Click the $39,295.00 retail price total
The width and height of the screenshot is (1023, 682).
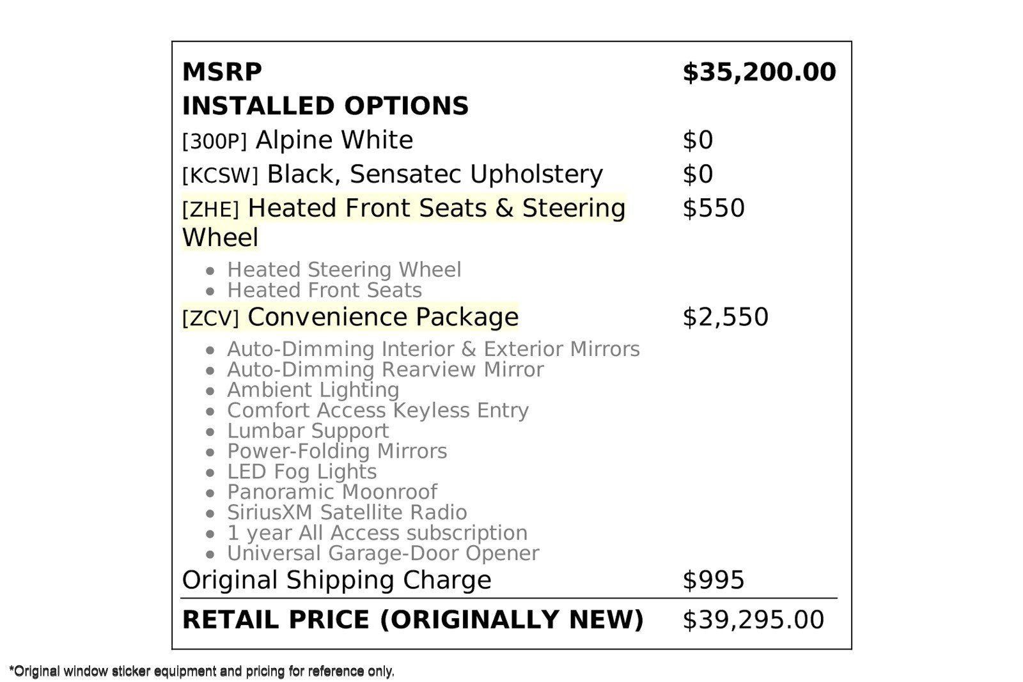[x=753, y=620]
